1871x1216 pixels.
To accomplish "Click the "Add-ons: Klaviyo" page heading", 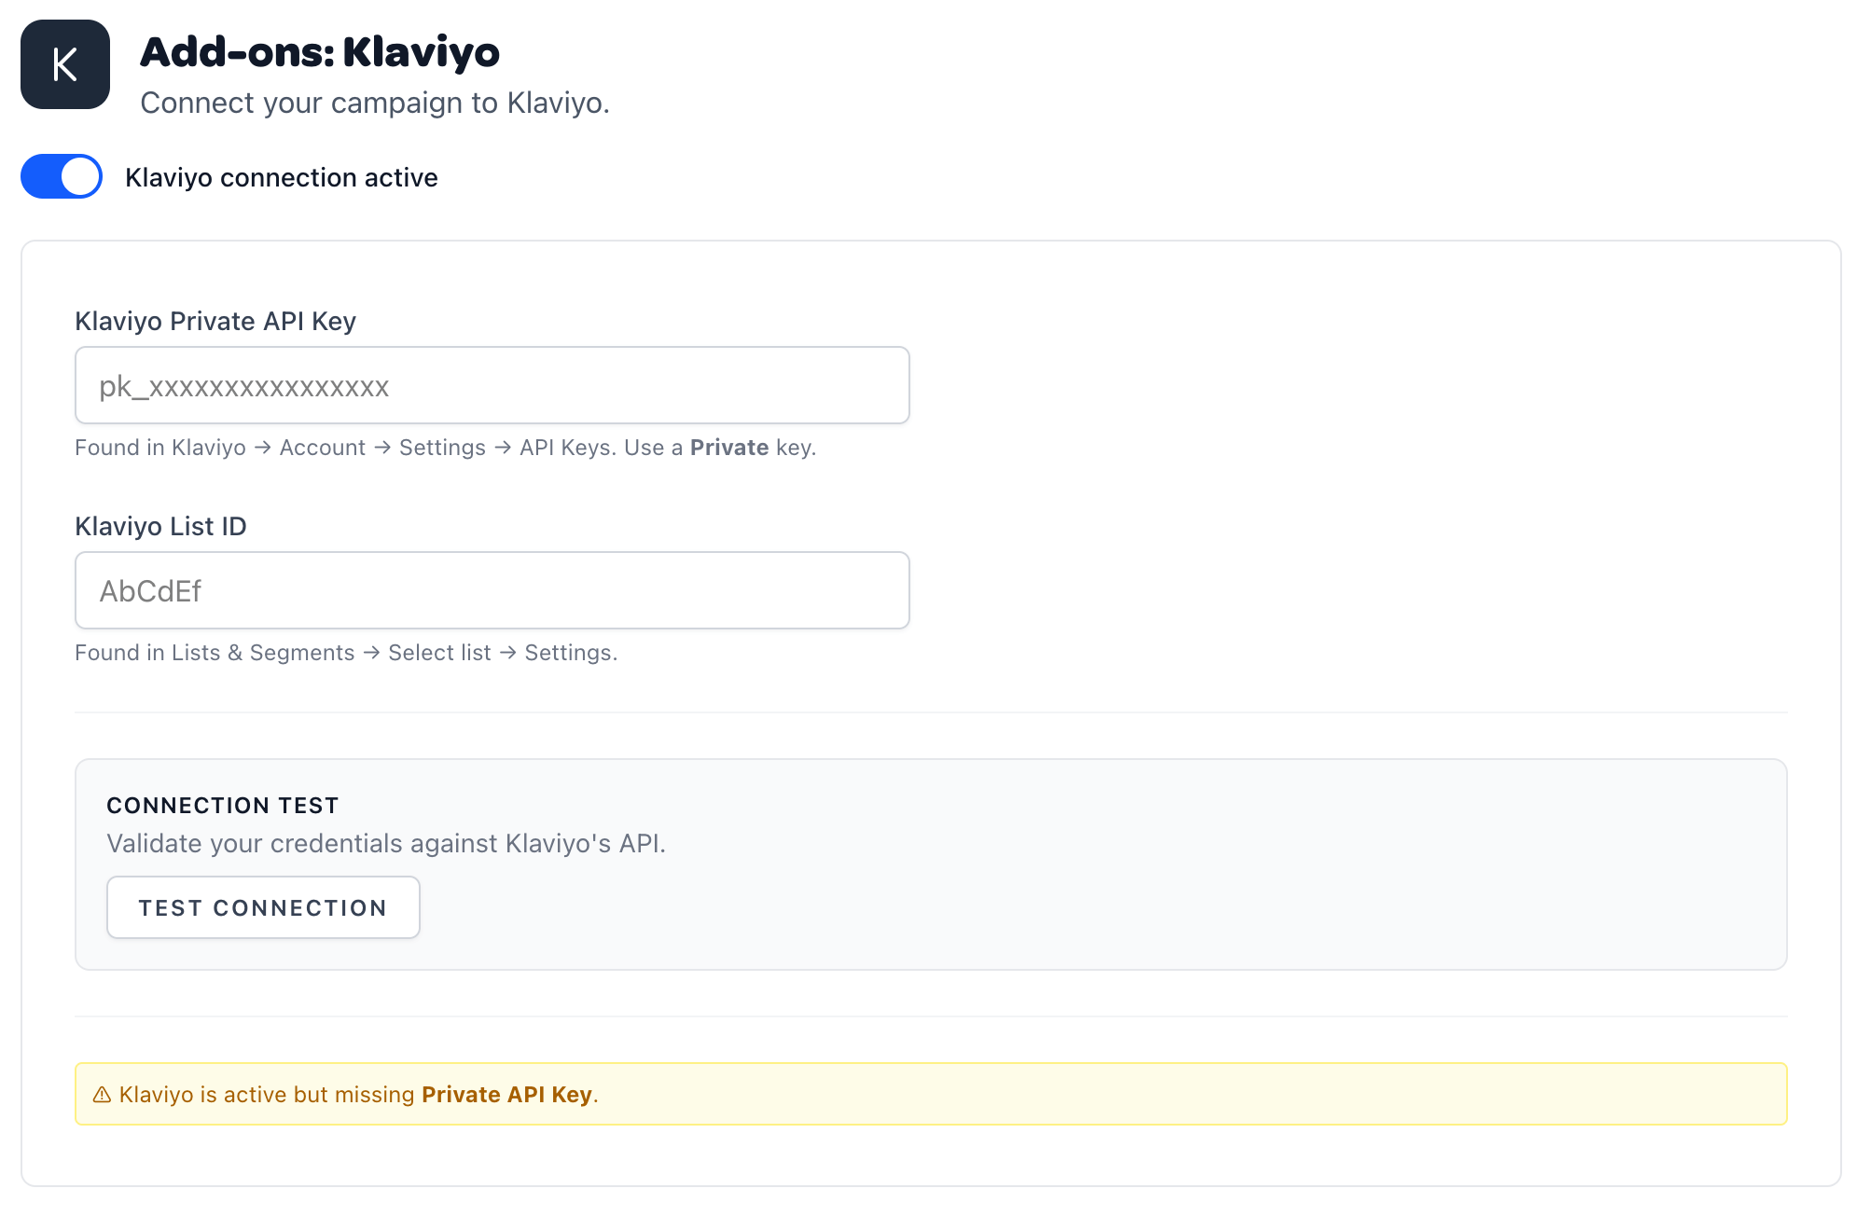I will tap(319, 52).
